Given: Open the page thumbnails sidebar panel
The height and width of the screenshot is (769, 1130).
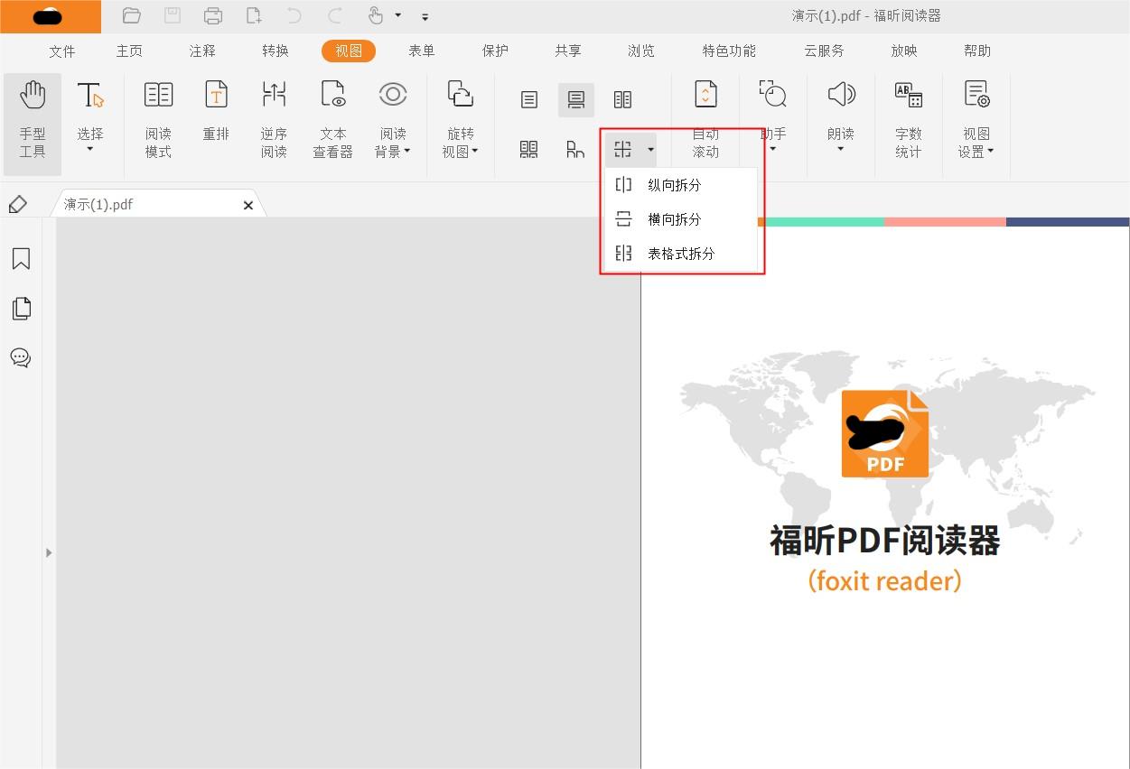Looking at the screenshot, I should [20, 308].
